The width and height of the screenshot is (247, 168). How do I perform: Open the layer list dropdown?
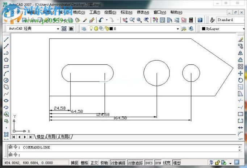[x=177, y=29]
